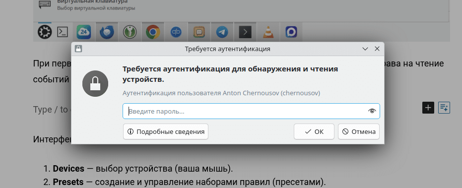The image size is (462, 188).
Task: Click the large round padlock icon in dialog
Action: [95, 84]
